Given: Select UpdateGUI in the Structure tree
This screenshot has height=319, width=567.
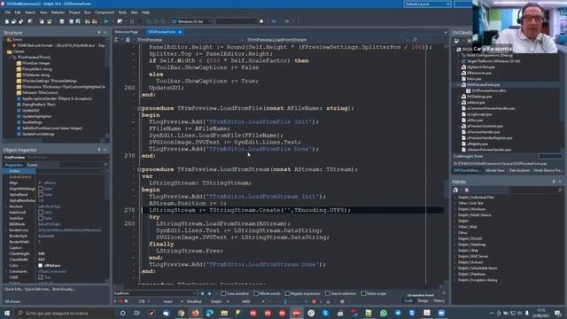Looking at the screenshot, I should coord(30,110).
